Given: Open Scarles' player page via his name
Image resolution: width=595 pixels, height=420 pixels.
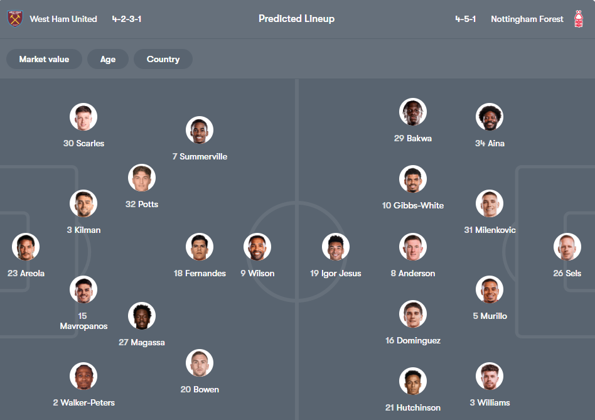Looking at the screenshot, I should click(83, 143).
